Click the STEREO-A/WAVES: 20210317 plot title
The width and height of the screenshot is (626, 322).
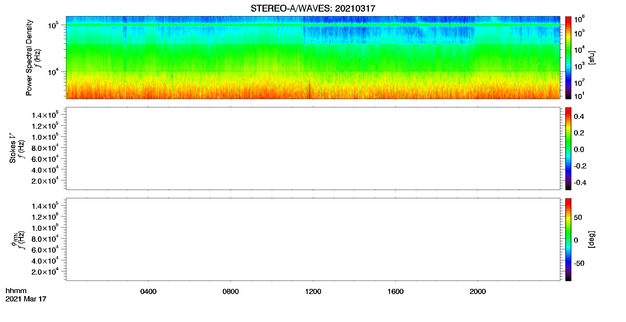[x=313, y=8]
